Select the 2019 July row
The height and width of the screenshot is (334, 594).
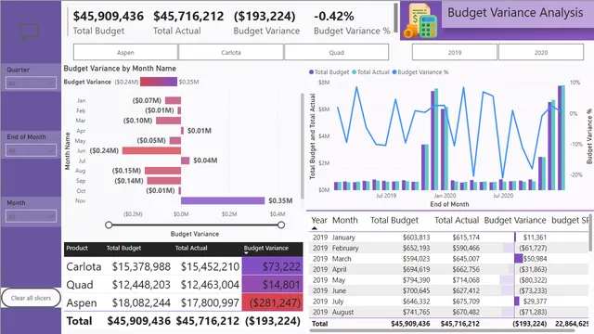449,301
